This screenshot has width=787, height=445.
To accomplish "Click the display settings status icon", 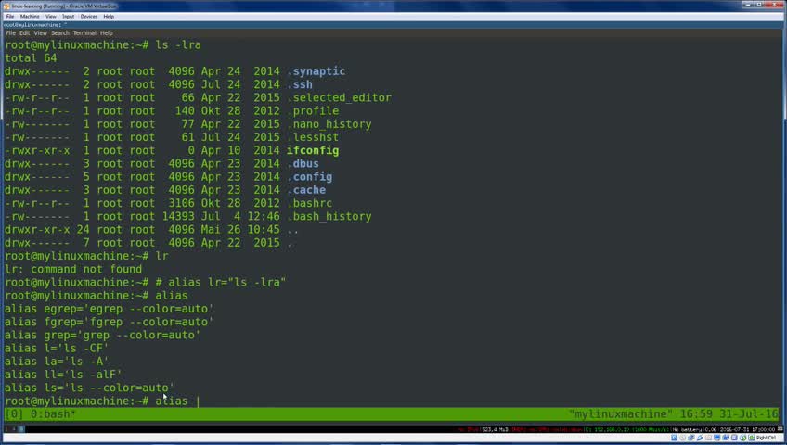I will [x=716, y=438].
